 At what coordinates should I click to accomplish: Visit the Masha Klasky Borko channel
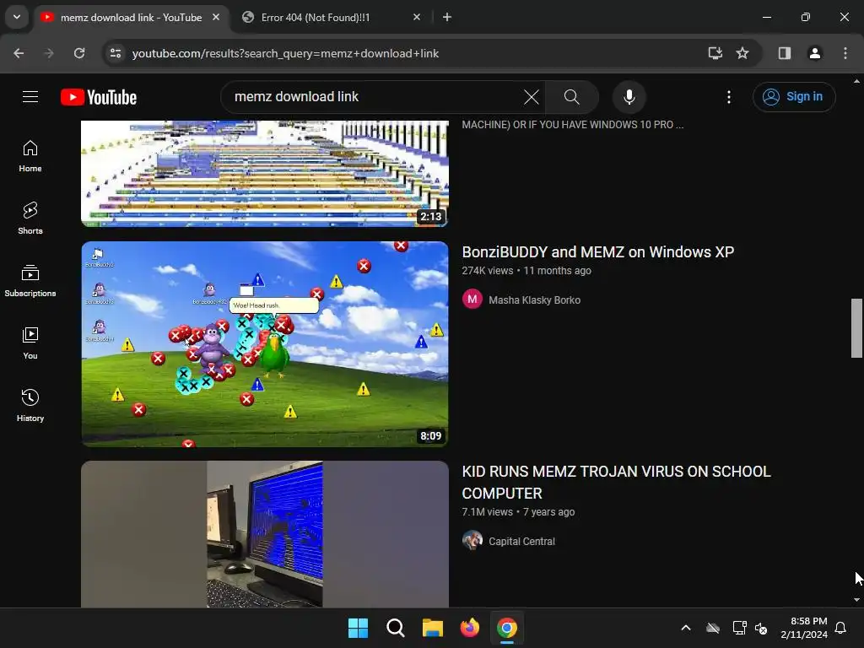534,300
